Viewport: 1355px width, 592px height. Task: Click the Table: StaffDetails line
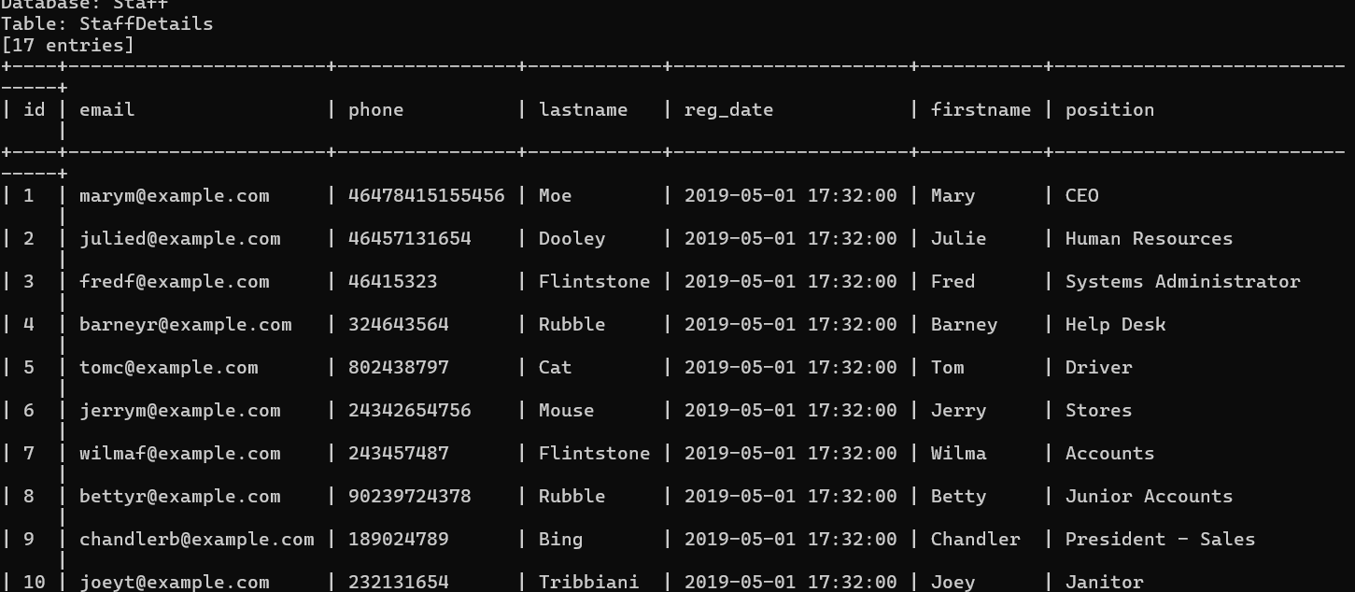point(106,24)
